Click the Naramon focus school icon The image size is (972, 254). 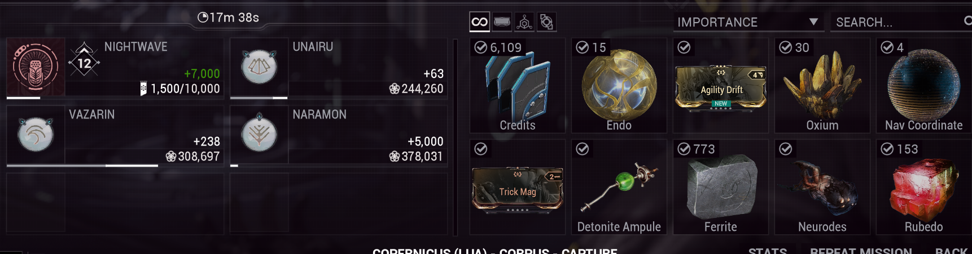(x=259, y=134)
